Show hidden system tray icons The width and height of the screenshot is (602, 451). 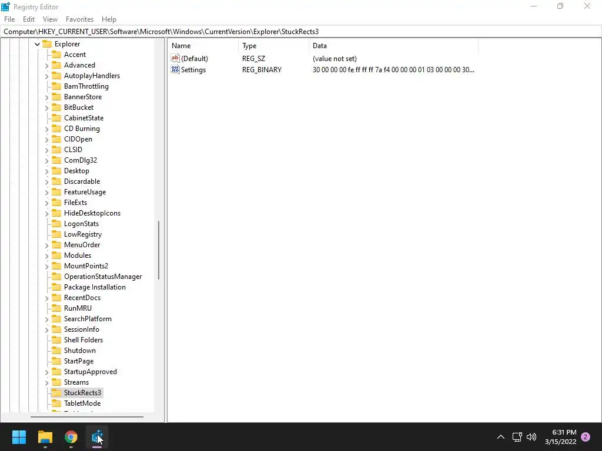tap(501, 437)
